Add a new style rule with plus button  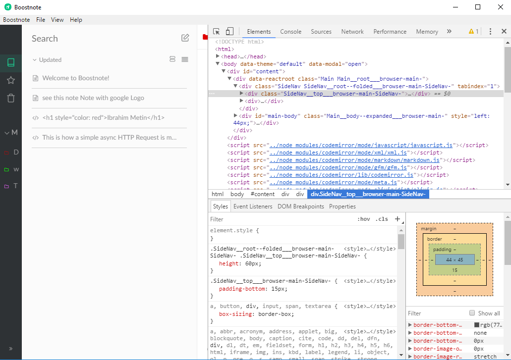coord(397,218)
